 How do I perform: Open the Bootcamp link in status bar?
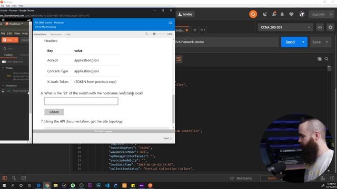(241, 178)
